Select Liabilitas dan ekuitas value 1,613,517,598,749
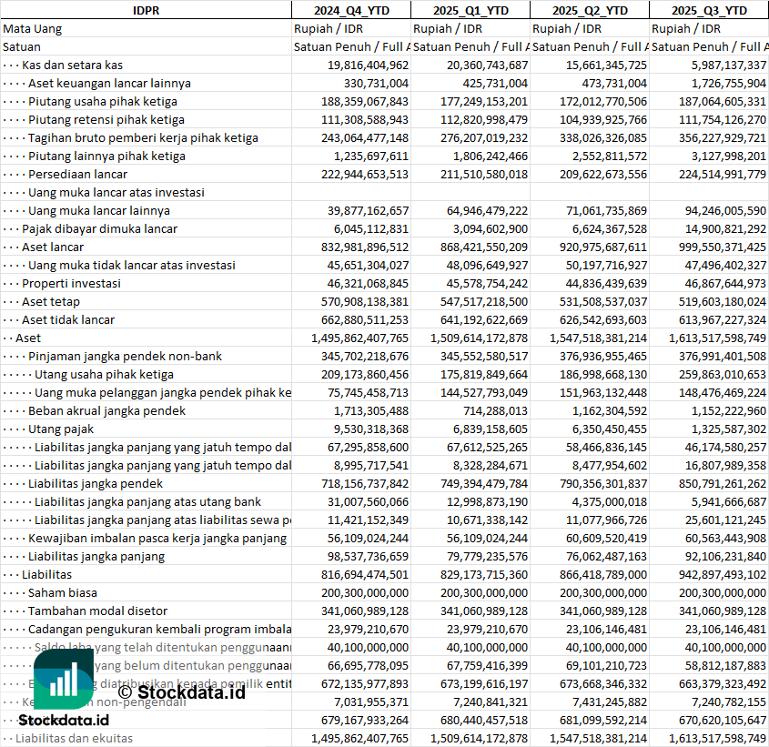 (x=717, y=738)
